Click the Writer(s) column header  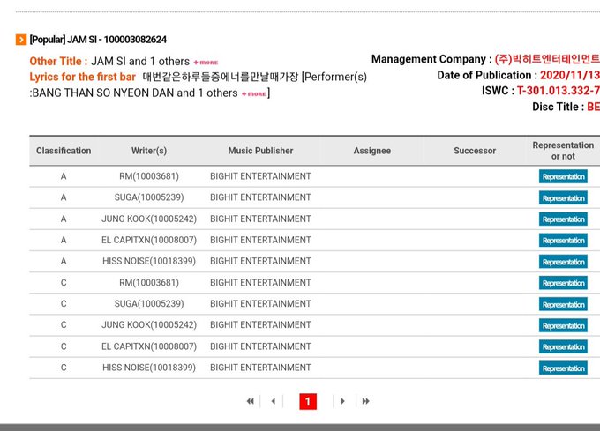[149, 151]
